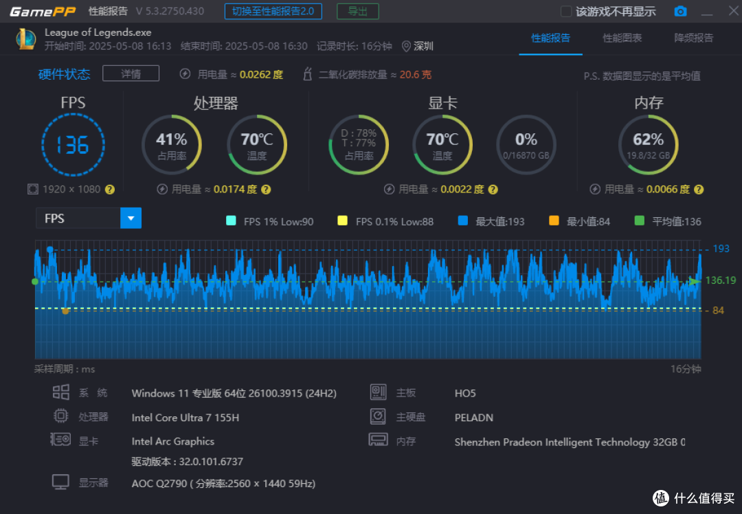Click the lightning icon under 内存 gauge

pos(595,190)
